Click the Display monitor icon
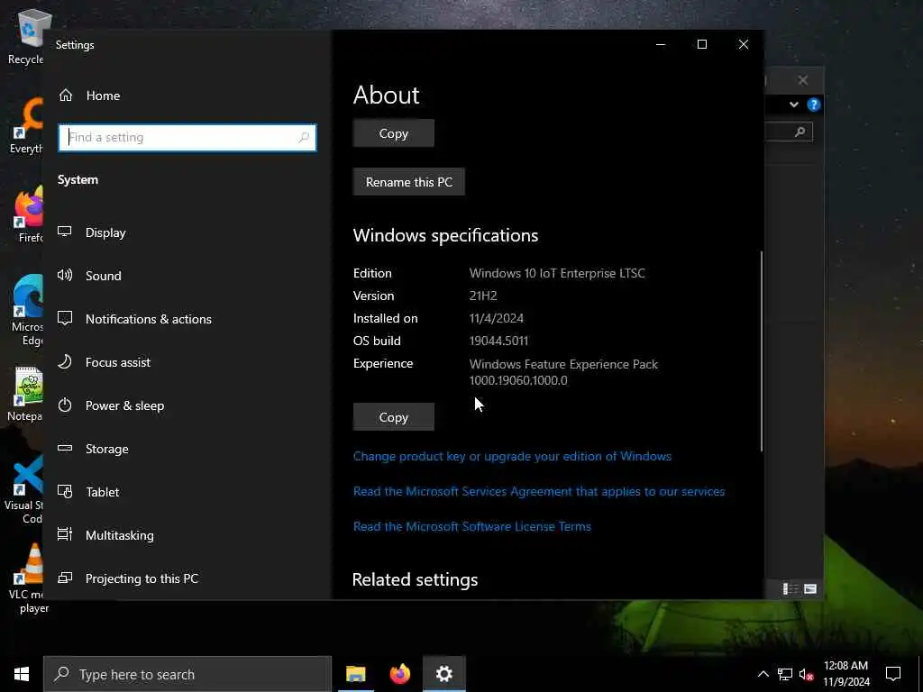The image size is (923, 692). tap(65, 232)
